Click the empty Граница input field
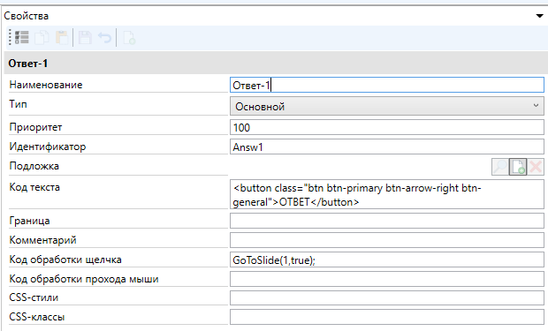 (387, 221)
